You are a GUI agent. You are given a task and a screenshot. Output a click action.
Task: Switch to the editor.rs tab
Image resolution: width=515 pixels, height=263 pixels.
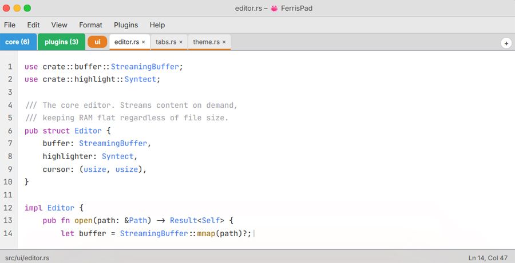point(127,42)
